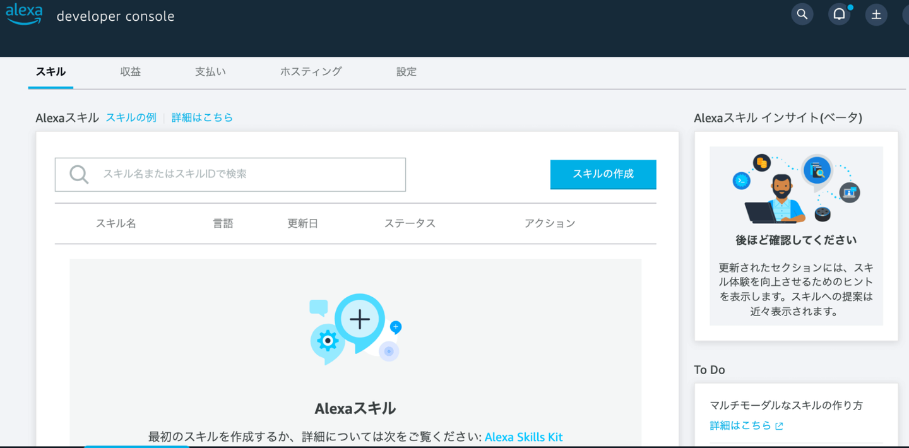
Task: Open the スキルの例 link
Action: point(131,117)
